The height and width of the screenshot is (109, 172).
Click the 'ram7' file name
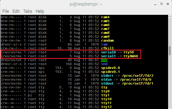click(x=105, y=29)
